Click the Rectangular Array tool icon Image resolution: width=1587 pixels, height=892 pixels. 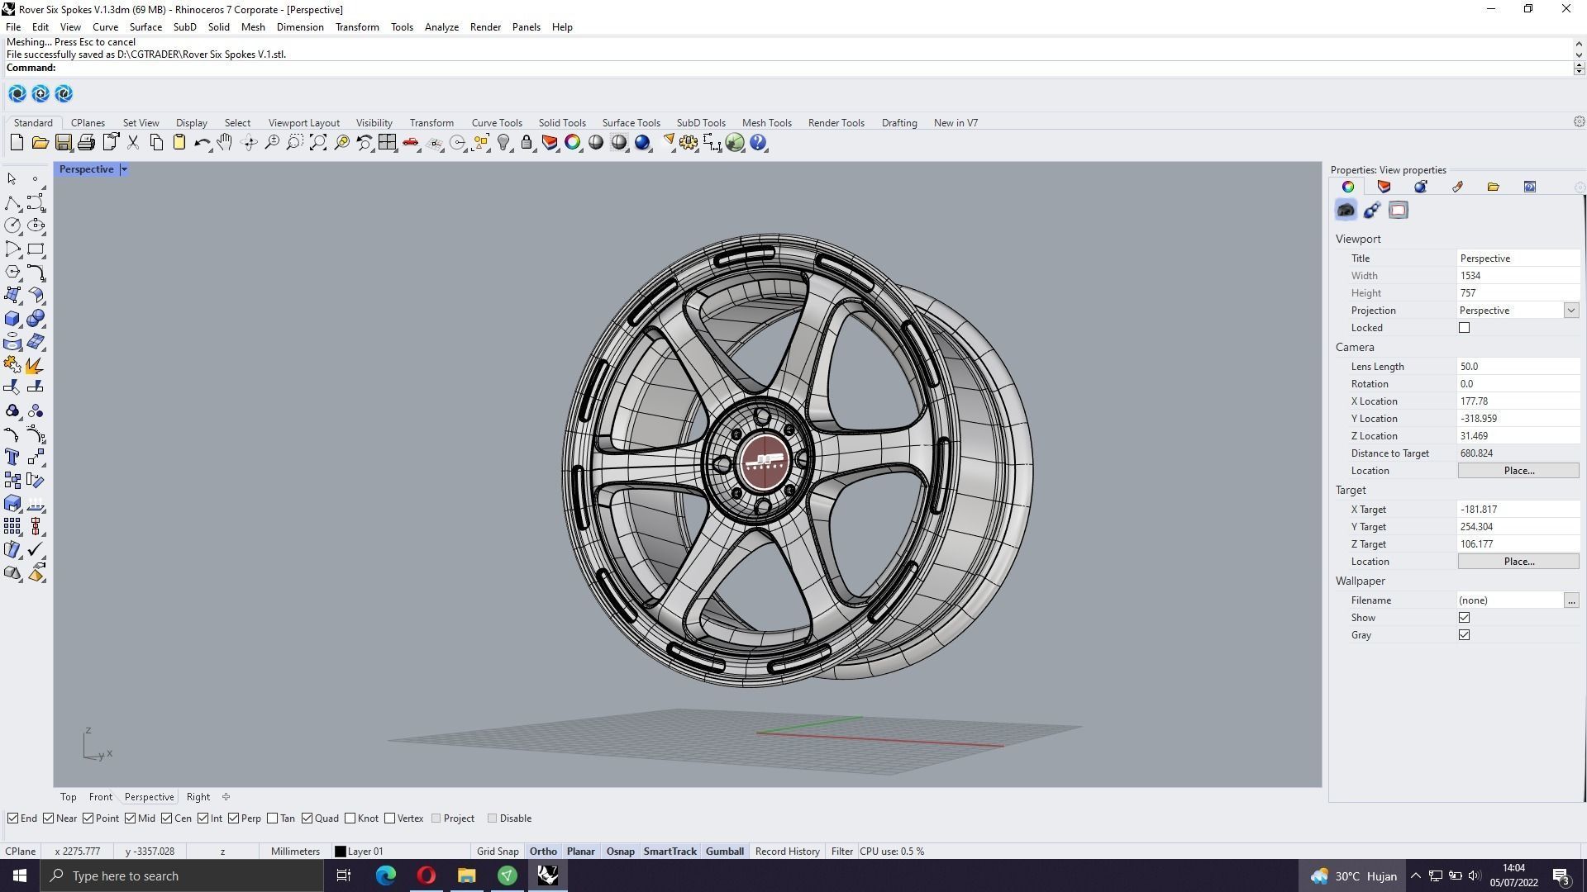pyautogui.click(x=12, y=526)
